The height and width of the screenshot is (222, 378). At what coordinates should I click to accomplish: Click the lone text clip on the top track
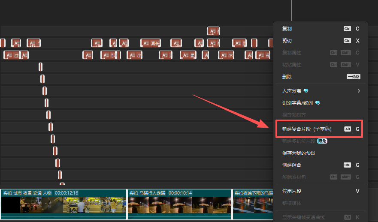pos(213,31)
